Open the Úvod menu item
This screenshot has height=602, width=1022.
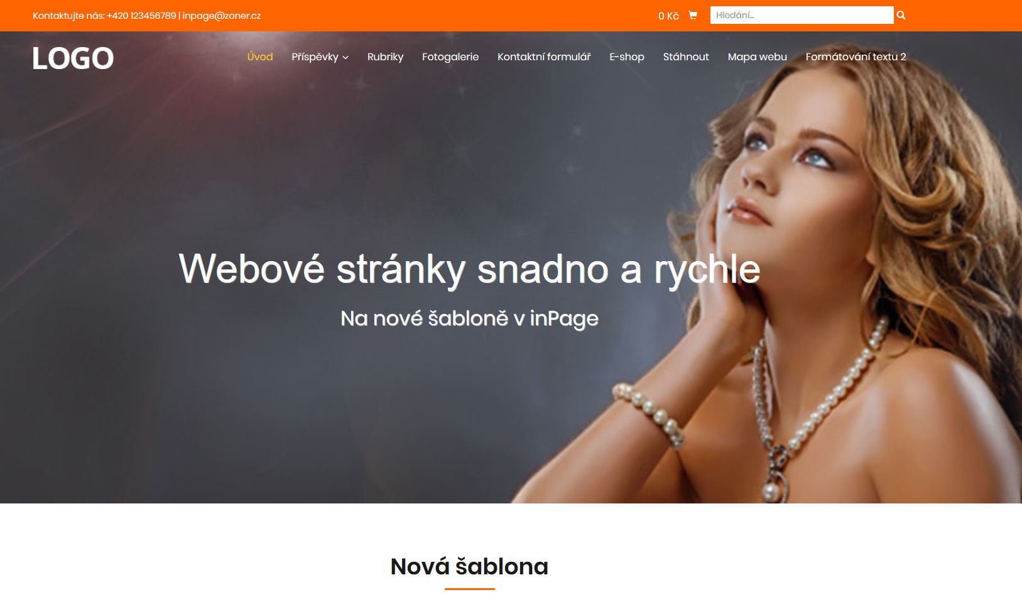coord(260,56)
